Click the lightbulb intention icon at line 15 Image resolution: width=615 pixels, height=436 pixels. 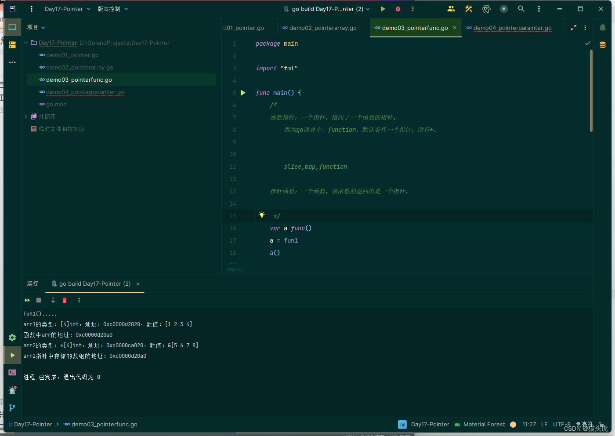[262, 215]
